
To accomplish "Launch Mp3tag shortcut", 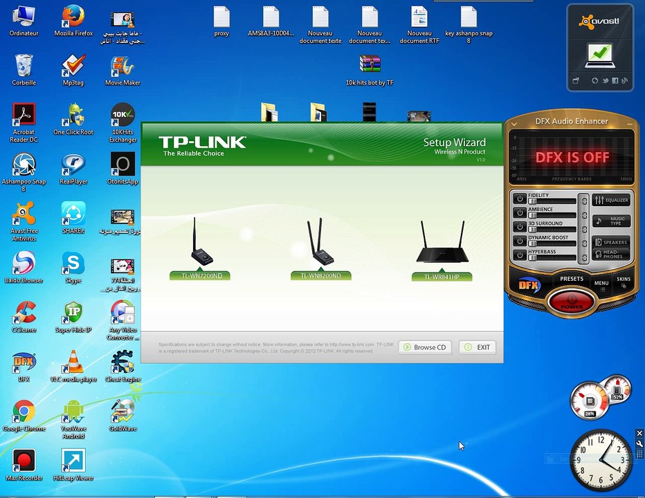I will pyautogui.click(x=73, y=70).
